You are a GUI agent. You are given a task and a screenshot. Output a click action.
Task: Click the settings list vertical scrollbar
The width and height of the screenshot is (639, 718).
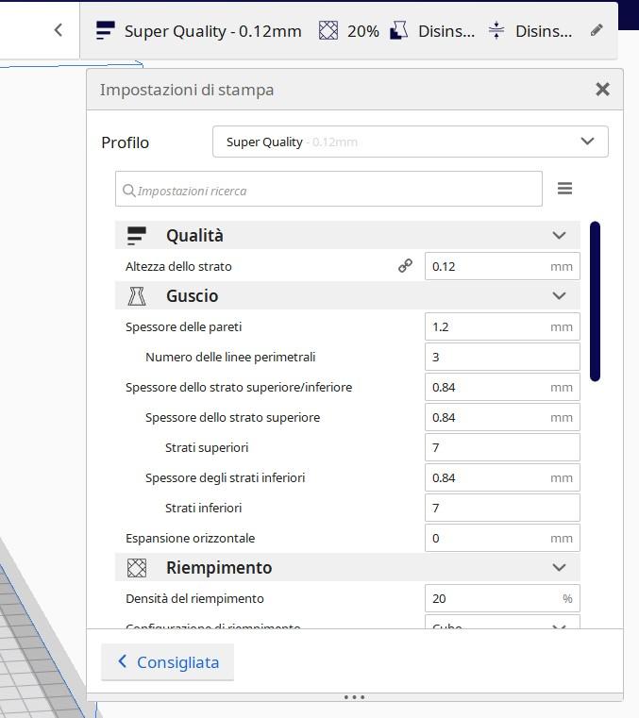tap(595, 302)
